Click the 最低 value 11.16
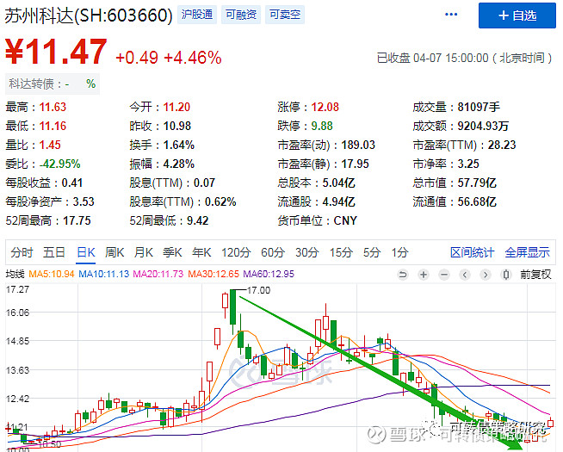The width and height of the screenshot is (563, 452). (x=53, y=126)
